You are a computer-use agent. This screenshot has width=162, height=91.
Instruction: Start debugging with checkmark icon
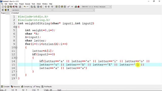coord(68,7)
